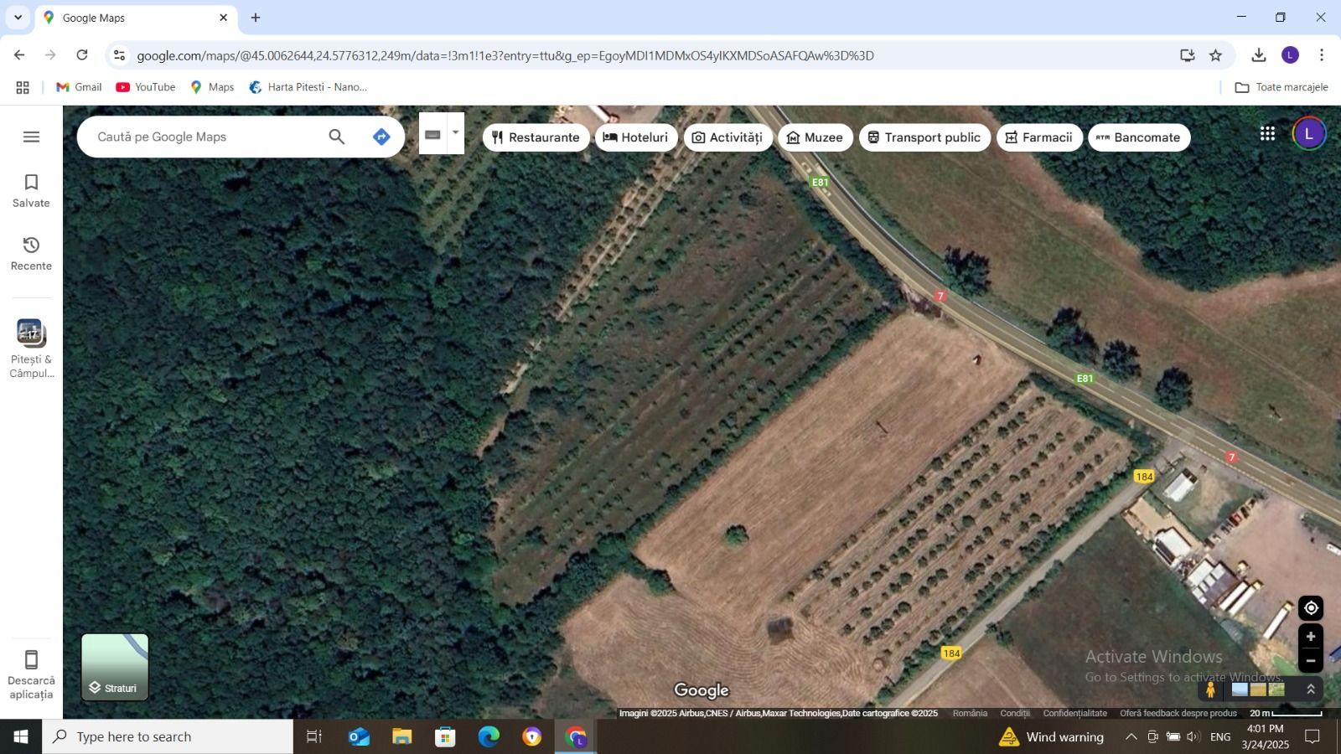Open the input method dropdown arrow

click(x=455, y=133)
